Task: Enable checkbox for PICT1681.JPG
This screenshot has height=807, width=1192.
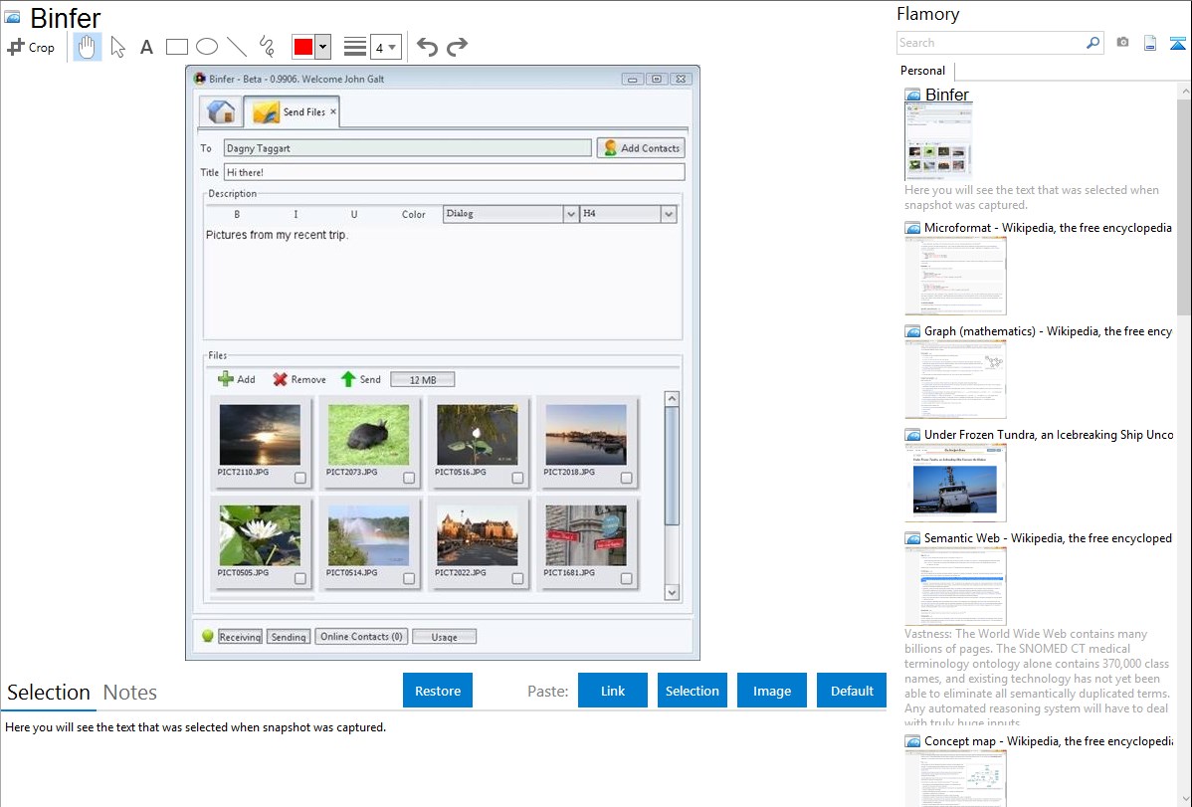Action: pos(626,578)
